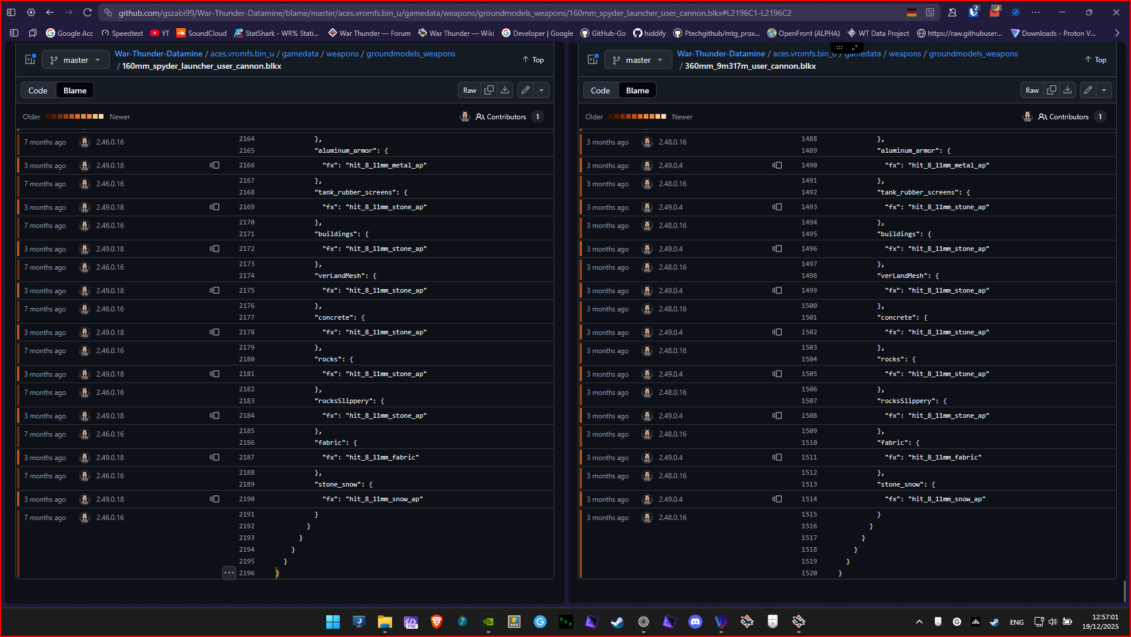
Task: Open StatShark bookmark
Action: [276, 33]
